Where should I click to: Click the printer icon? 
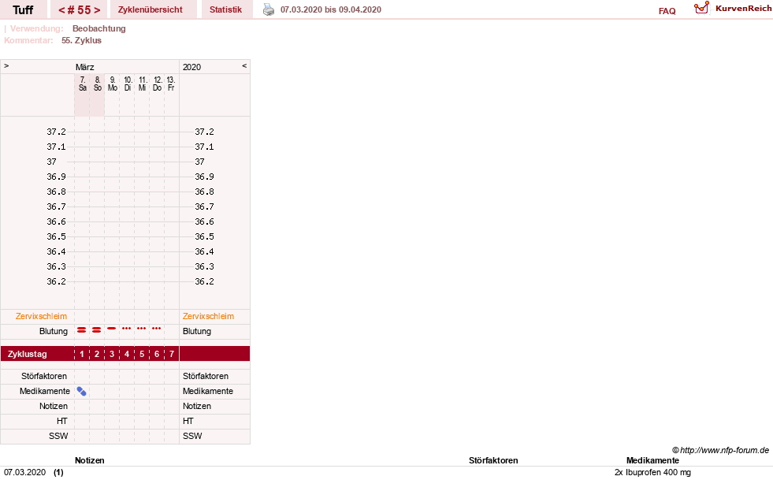(268, 9)
